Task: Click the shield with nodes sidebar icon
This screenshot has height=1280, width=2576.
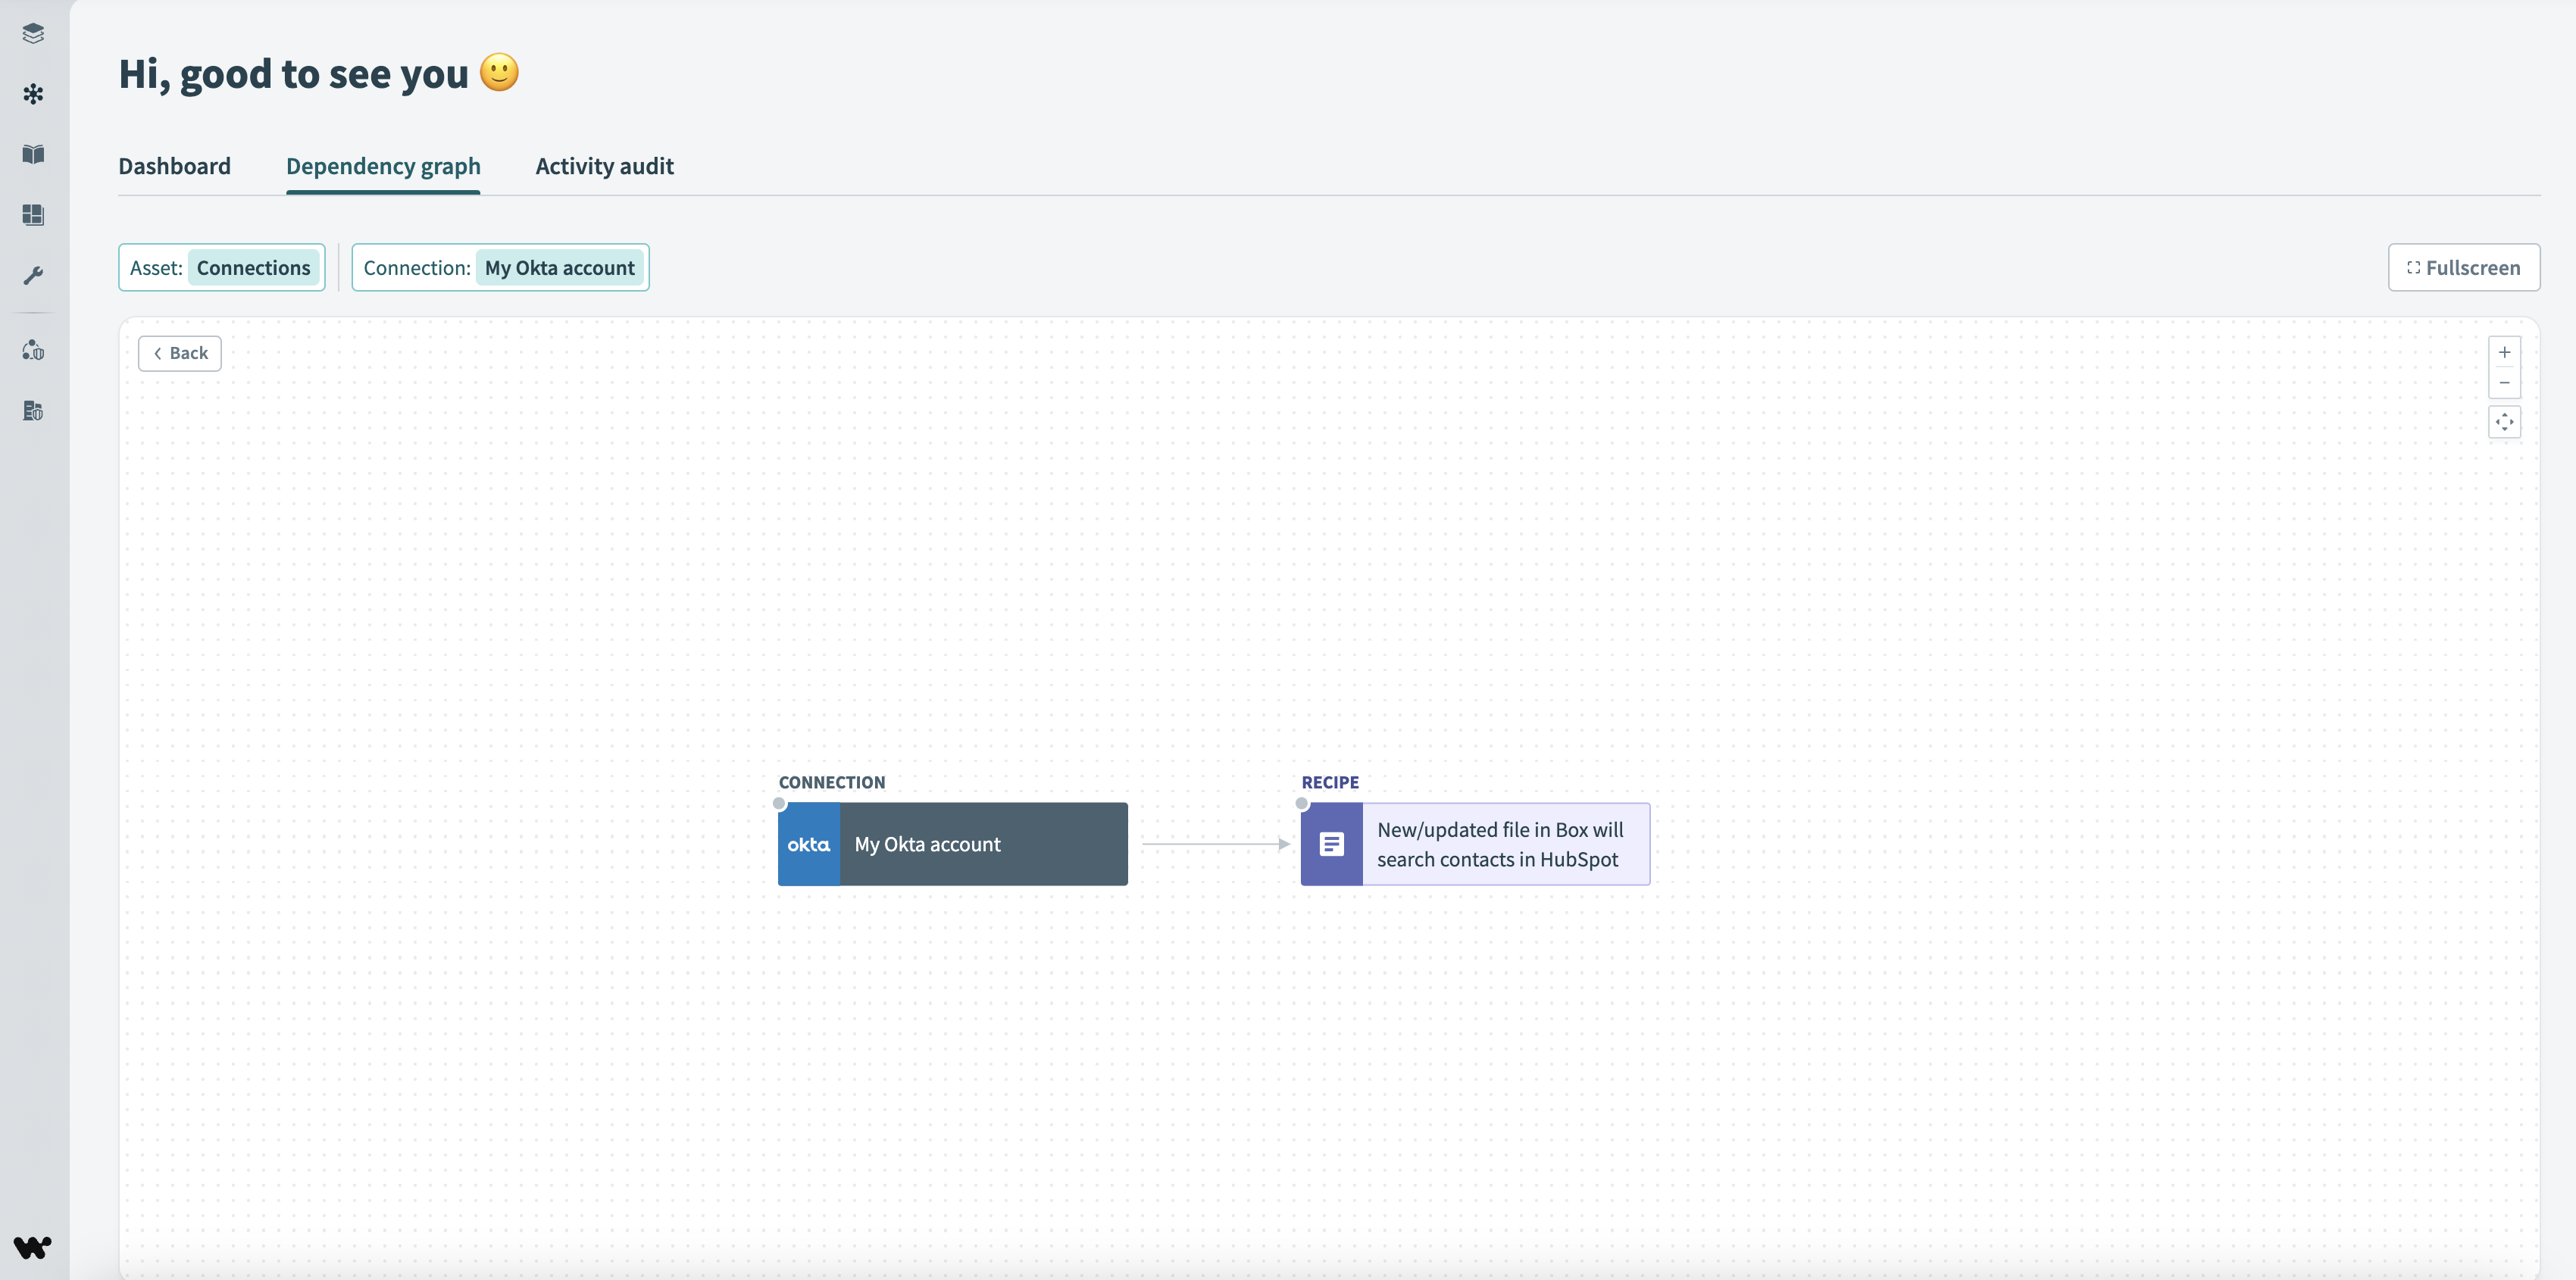Action: 33,350
